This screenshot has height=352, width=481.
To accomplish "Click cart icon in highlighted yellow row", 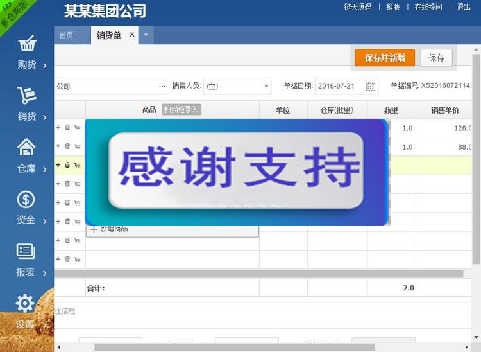I will tap(78, 165).
